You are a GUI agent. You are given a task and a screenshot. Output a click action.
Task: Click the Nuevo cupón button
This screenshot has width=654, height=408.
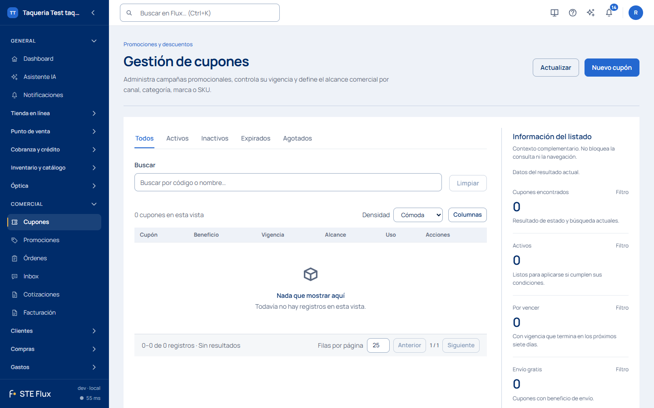(612, 68)
